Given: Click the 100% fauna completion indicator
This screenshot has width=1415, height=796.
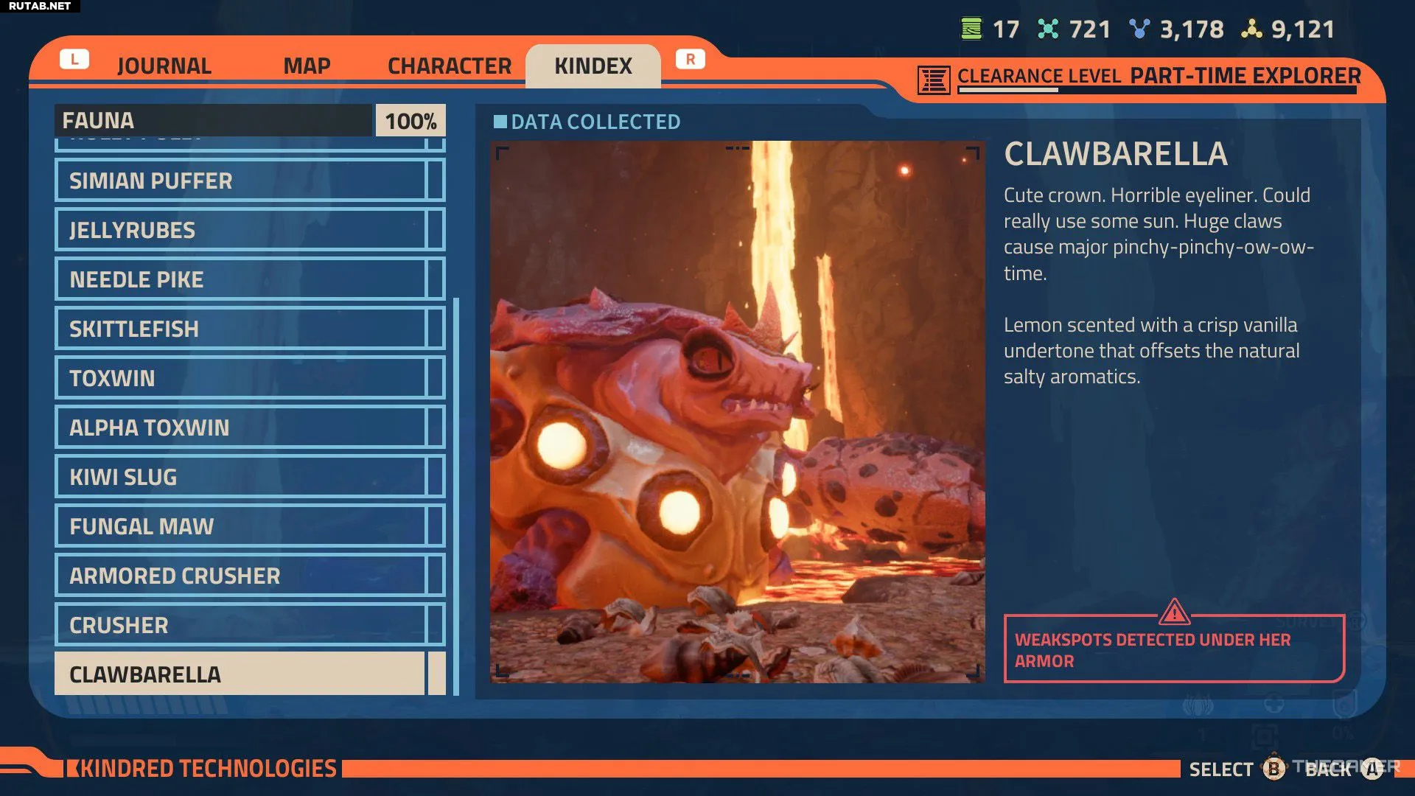Looking at the screenshot, I should [410, 121].
